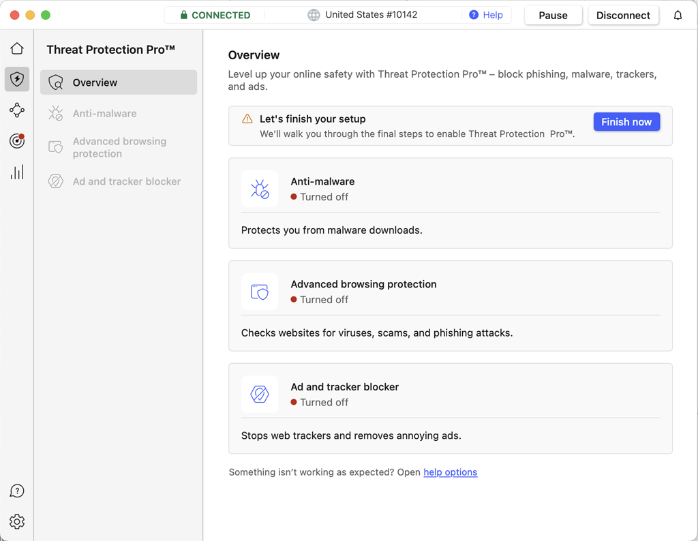Viewport: 698px width, 541px height.
Task: Open Dark Web Monitor showing the red alert dot
Action: (16, 141)
